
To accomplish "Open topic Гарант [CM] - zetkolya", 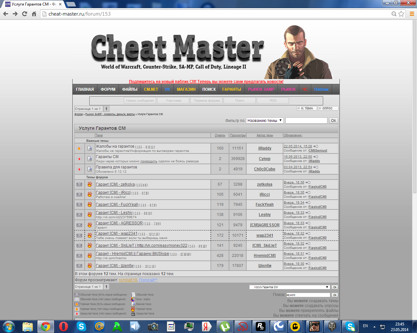I will (115, 184).
